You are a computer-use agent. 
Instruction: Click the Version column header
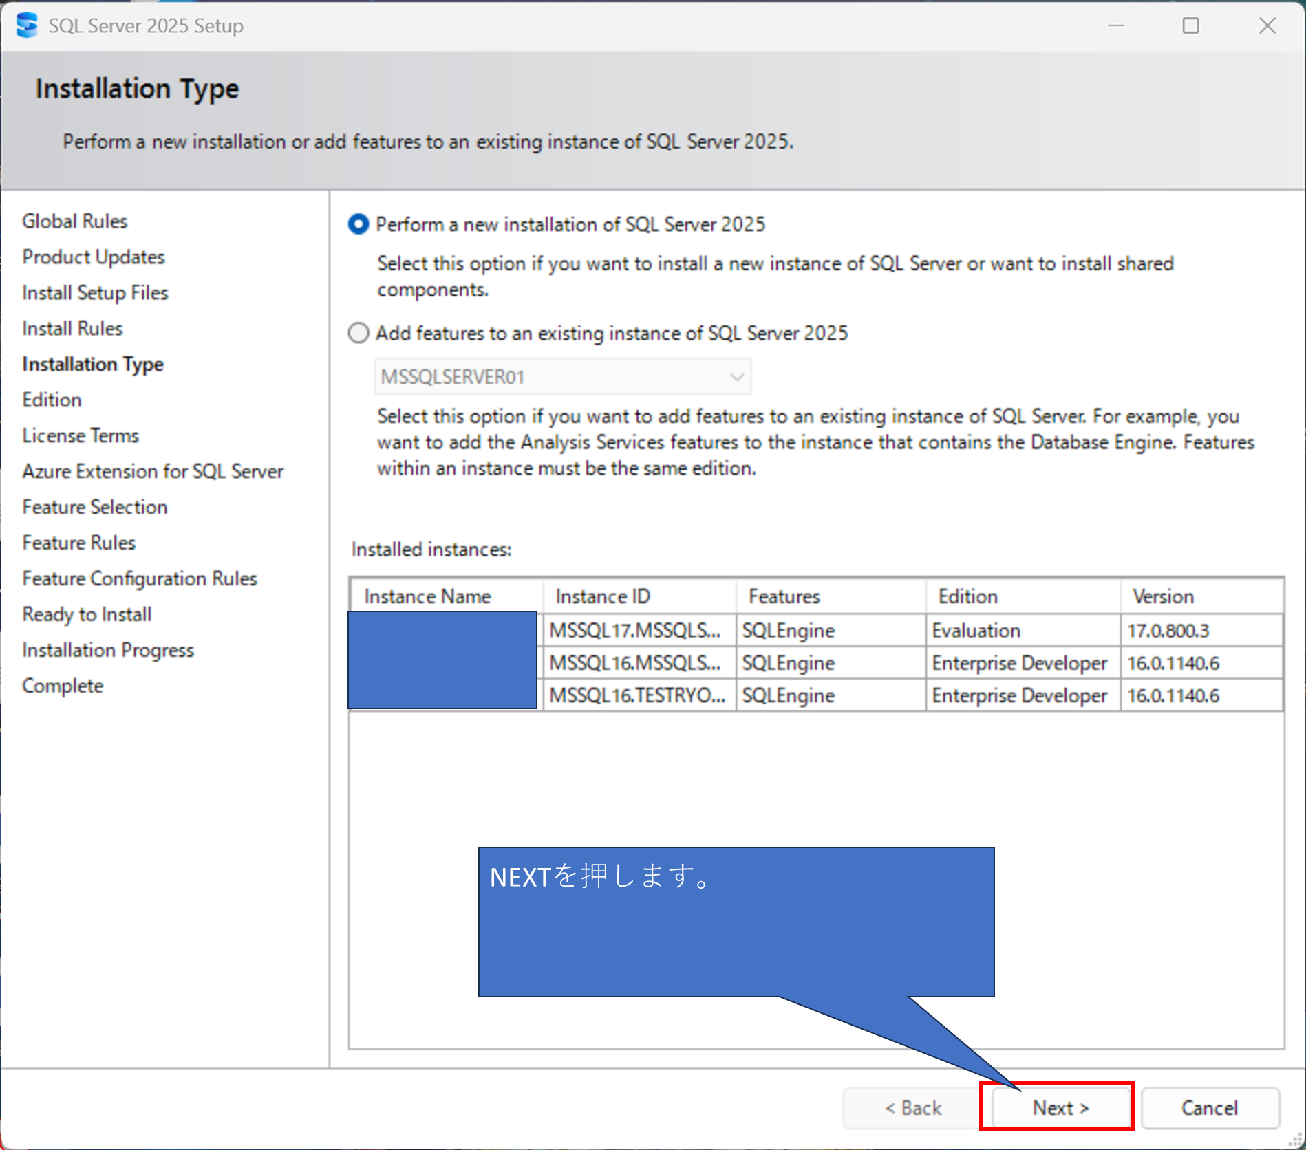tap(1163, 596)
